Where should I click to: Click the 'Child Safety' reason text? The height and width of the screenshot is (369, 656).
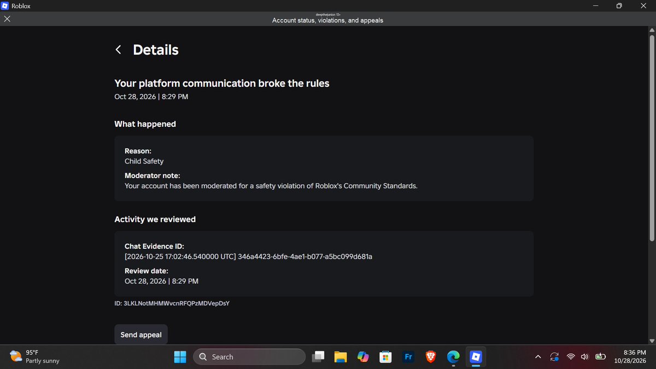click(144, 161)
